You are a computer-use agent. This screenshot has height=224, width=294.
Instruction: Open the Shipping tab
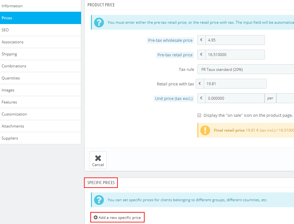40,54
